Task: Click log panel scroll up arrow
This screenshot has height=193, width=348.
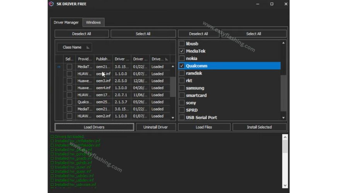Action: point(285,137)
